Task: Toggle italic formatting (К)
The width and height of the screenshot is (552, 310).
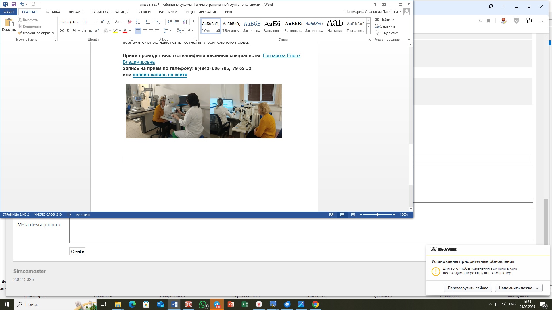Action: click(x=68, y=31)
